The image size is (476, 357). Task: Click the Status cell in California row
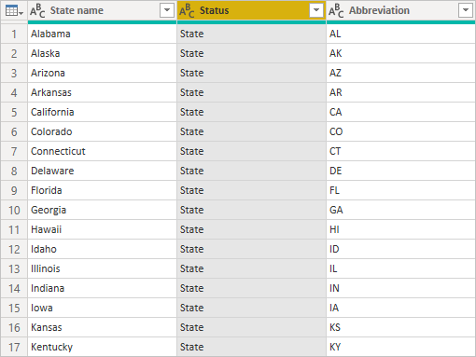[251, 112]
